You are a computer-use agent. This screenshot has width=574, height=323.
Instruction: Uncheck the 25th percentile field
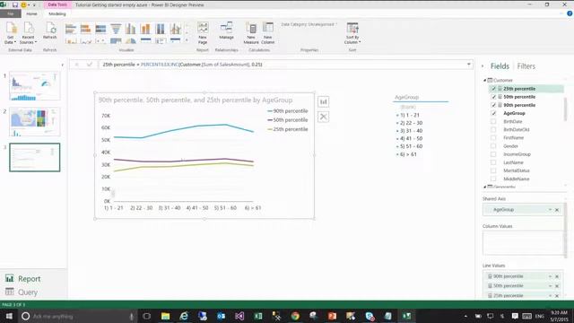point(493,89)
